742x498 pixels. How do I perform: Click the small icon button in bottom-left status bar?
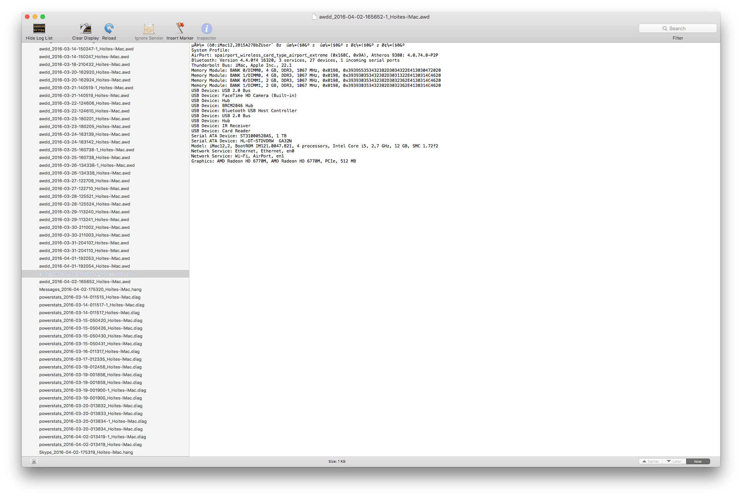[x=34, y=462]
